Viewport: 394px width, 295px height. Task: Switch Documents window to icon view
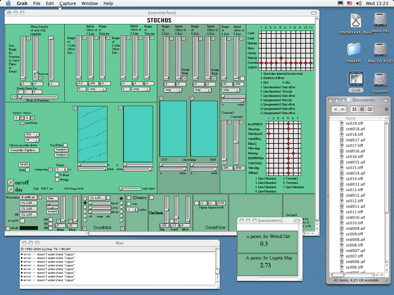[x=355, y=109]
